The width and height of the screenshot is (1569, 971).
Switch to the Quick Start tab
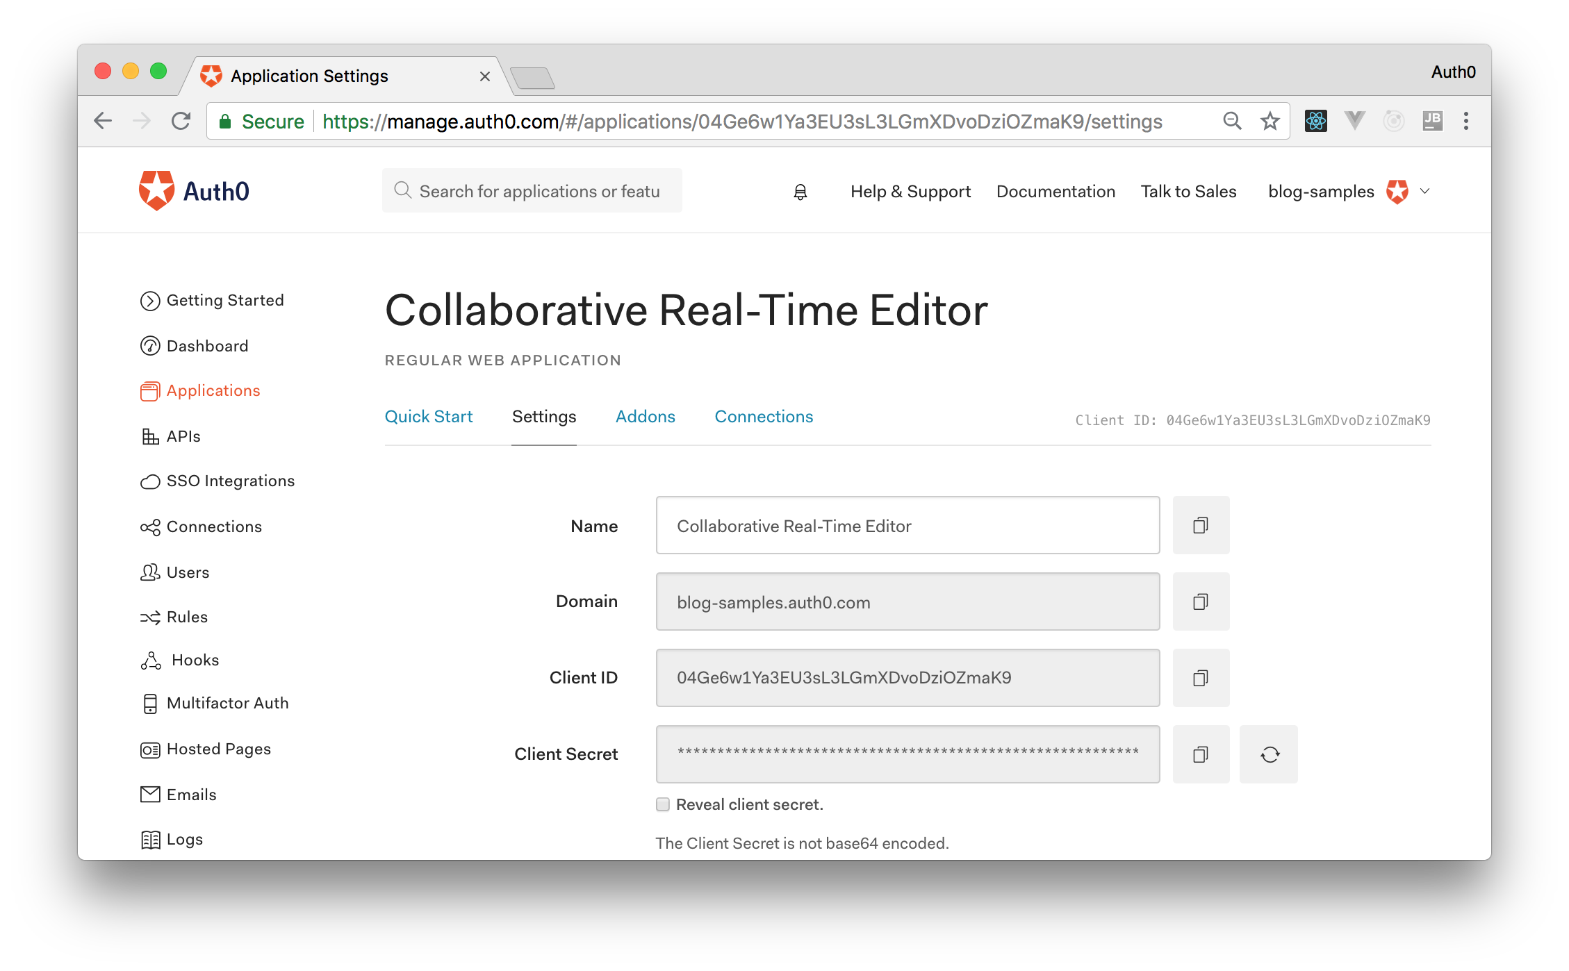point(429,417)
